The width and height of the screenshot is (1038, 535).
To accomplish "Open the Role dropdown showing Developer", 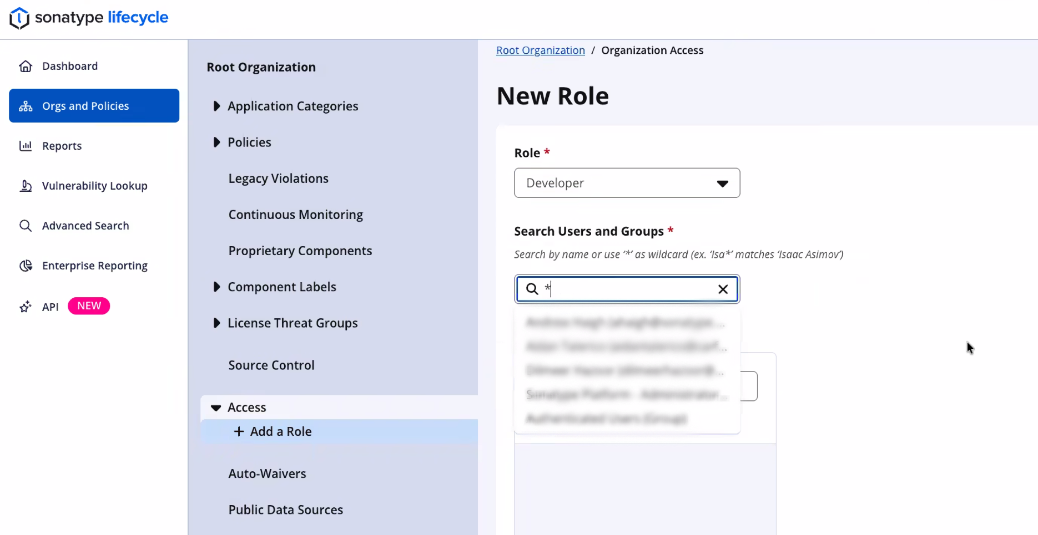I will click(627, 183).
